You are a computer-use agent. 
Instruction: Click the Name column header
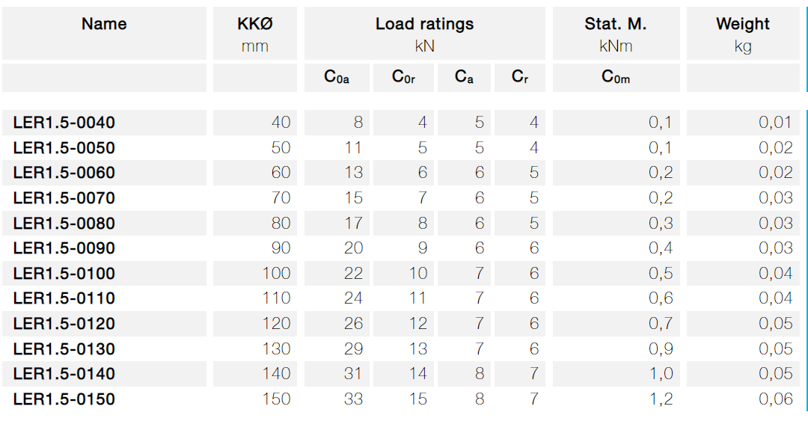(104, 34)
